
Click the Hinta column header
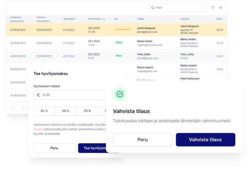tap(219, 19)
